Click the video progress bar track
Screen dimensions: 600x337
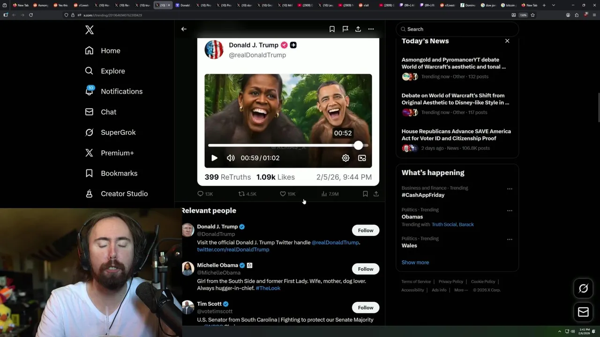[x=288, y=146]
